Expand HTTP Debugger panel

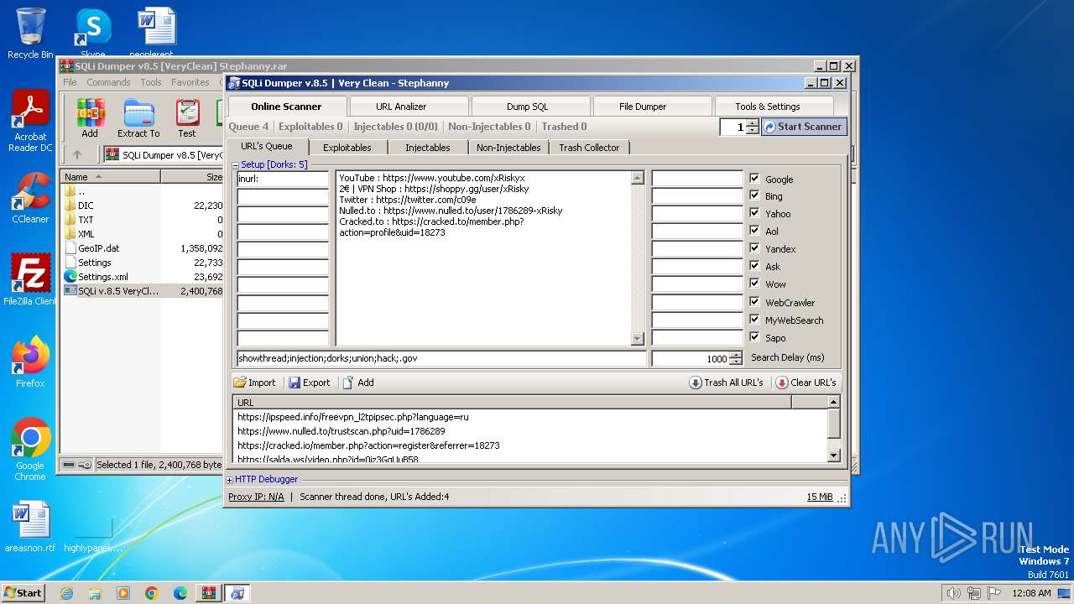[230, 480]
